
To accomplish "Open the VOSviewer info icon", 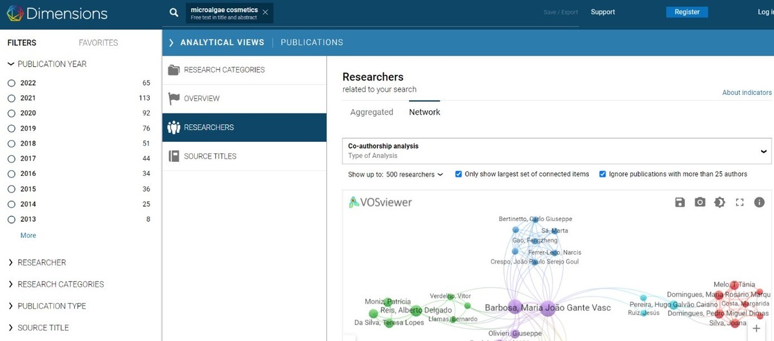I will [x=759, y=202].
